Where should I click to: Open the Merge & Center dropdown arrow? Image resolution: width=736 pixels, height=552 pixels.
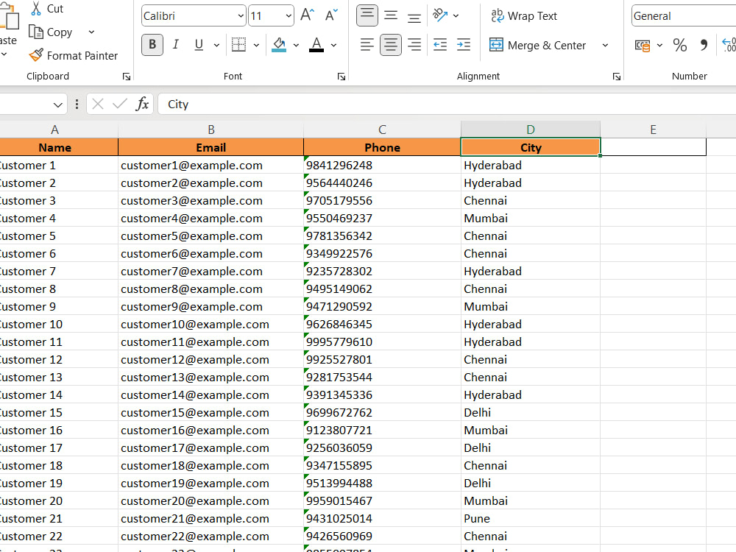click(605, 45)
